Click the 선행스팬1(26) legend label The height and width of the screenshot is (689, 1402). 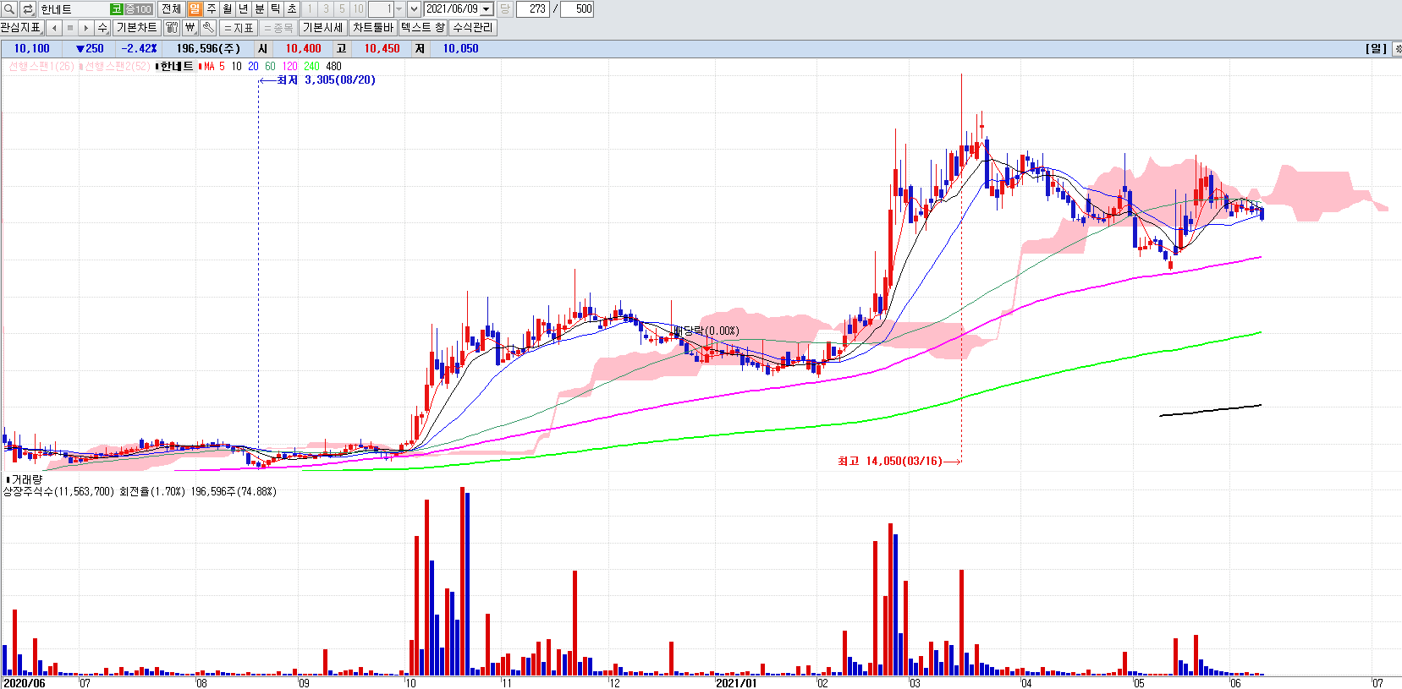41,66
